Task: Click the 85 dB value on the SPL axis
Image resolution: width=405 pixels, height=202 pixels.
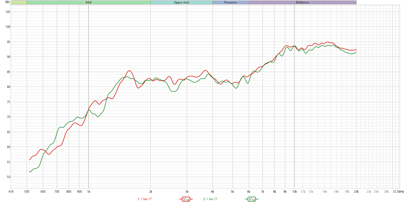Action: tap(8, 72)
